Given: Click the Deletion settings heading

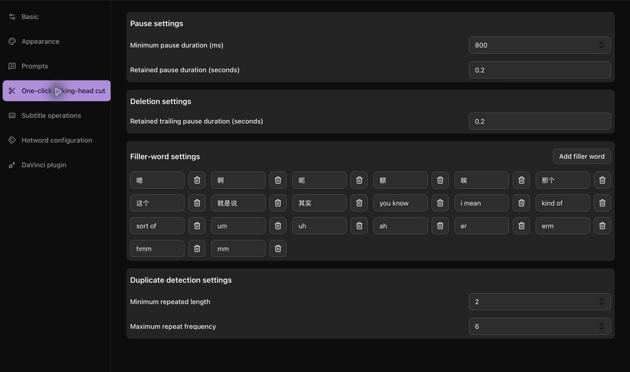Looking at the screenshot, I should (161, 101).
